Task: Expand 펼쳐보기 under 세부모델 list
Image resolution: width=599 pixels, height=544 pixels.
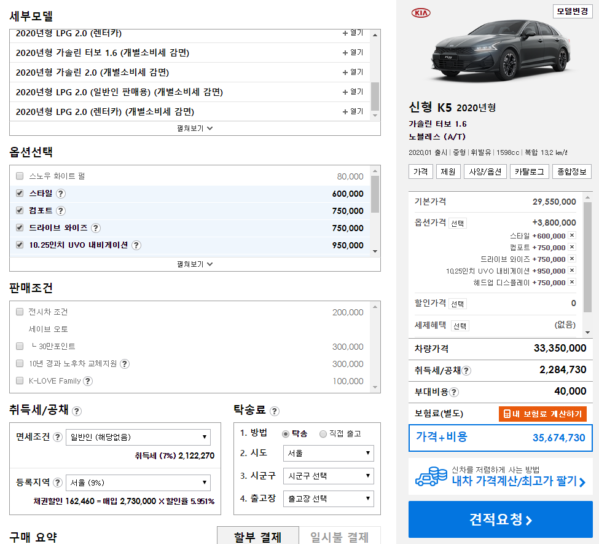Action: (x=195, y=128)
